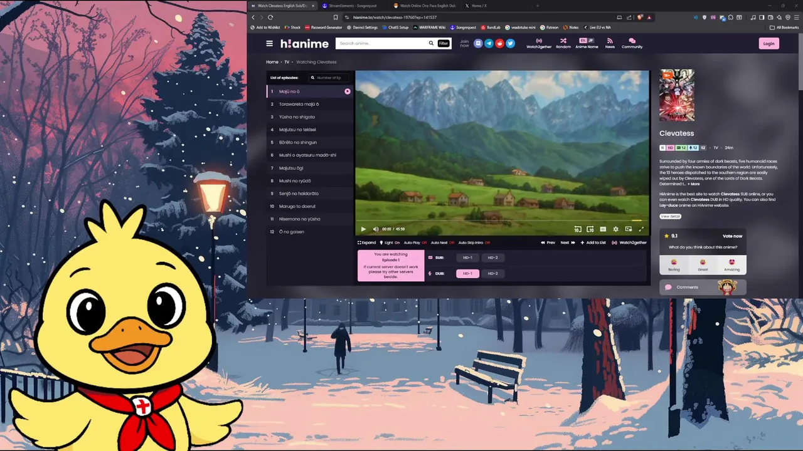The width and height of the screenshot is (803, 451).
Task: Toggle Auto Skip Intro
Action: (474, 242)
